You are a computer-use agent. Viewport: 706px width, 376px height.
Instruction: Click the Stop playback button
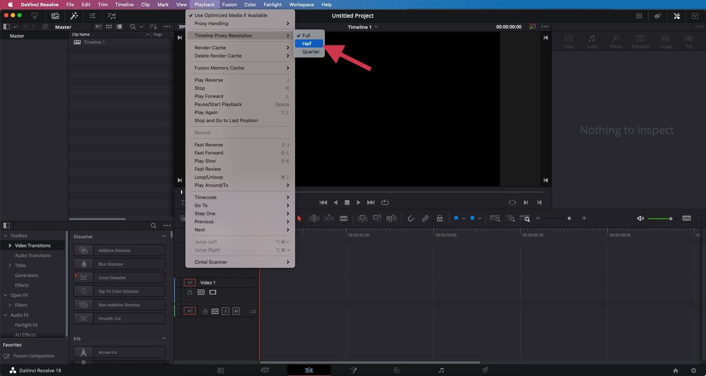pos(347,202)
